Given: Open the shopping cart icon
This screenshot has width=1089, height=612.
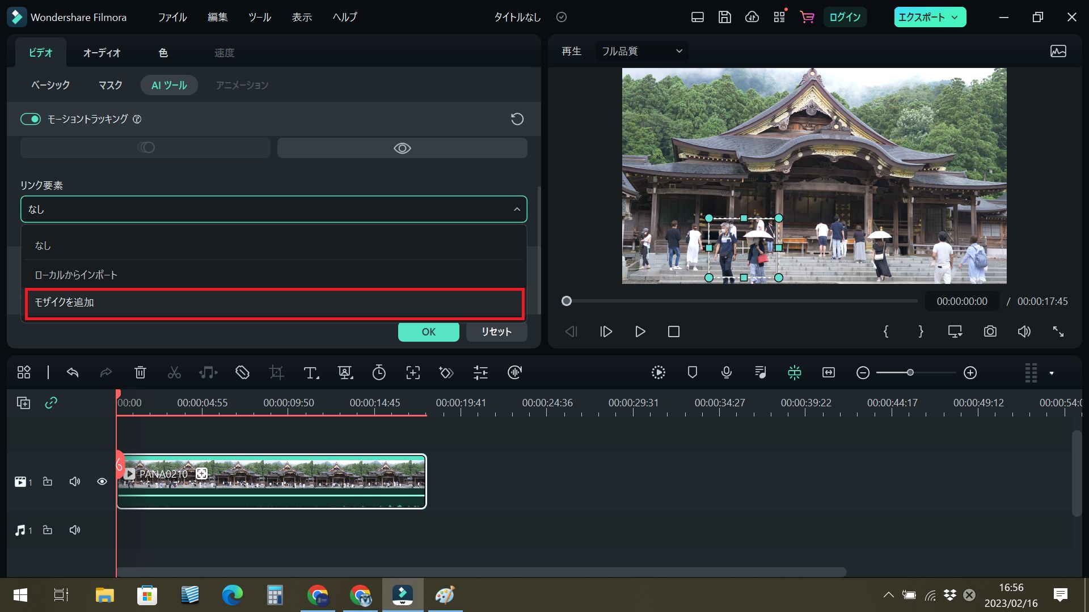Looking at the screenshot, I should tap(807, 17).
